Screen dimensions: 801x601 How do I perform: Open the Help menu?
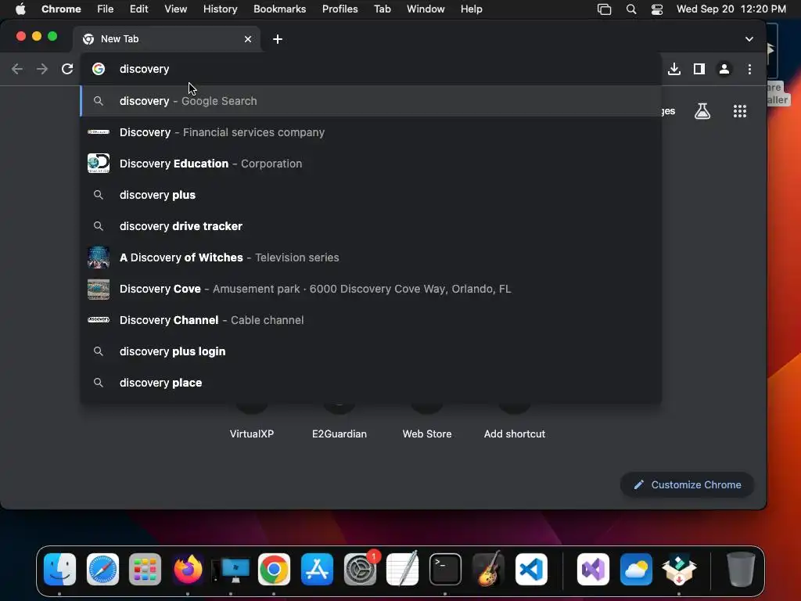(471, 9)
